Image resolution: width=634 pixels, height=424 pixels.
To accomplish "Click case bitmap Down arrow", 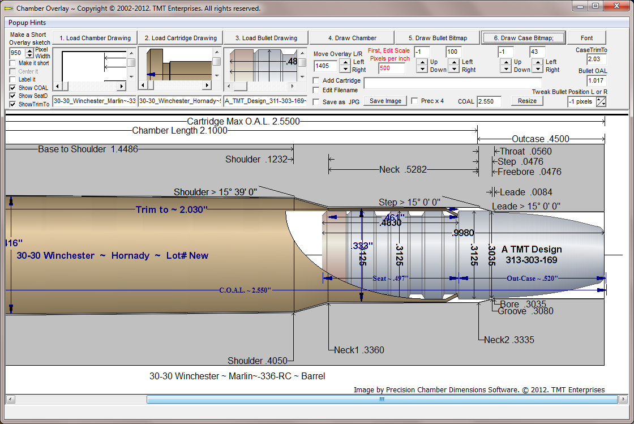I will pos(506,70).
